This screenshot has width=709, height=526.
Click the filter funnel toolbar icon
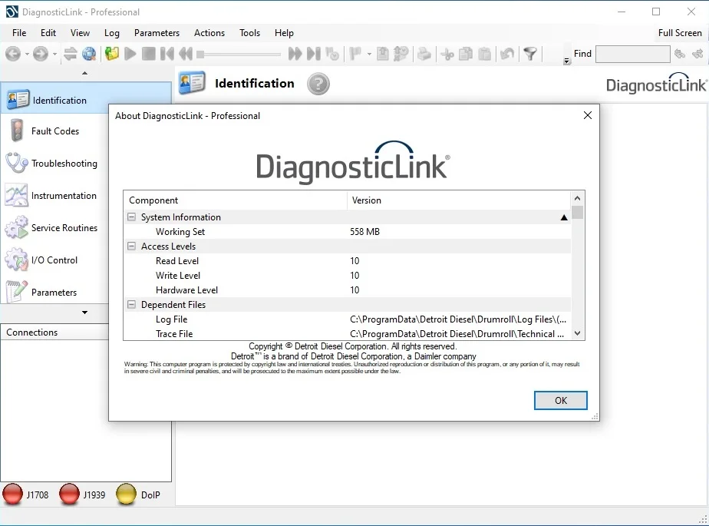530,54
